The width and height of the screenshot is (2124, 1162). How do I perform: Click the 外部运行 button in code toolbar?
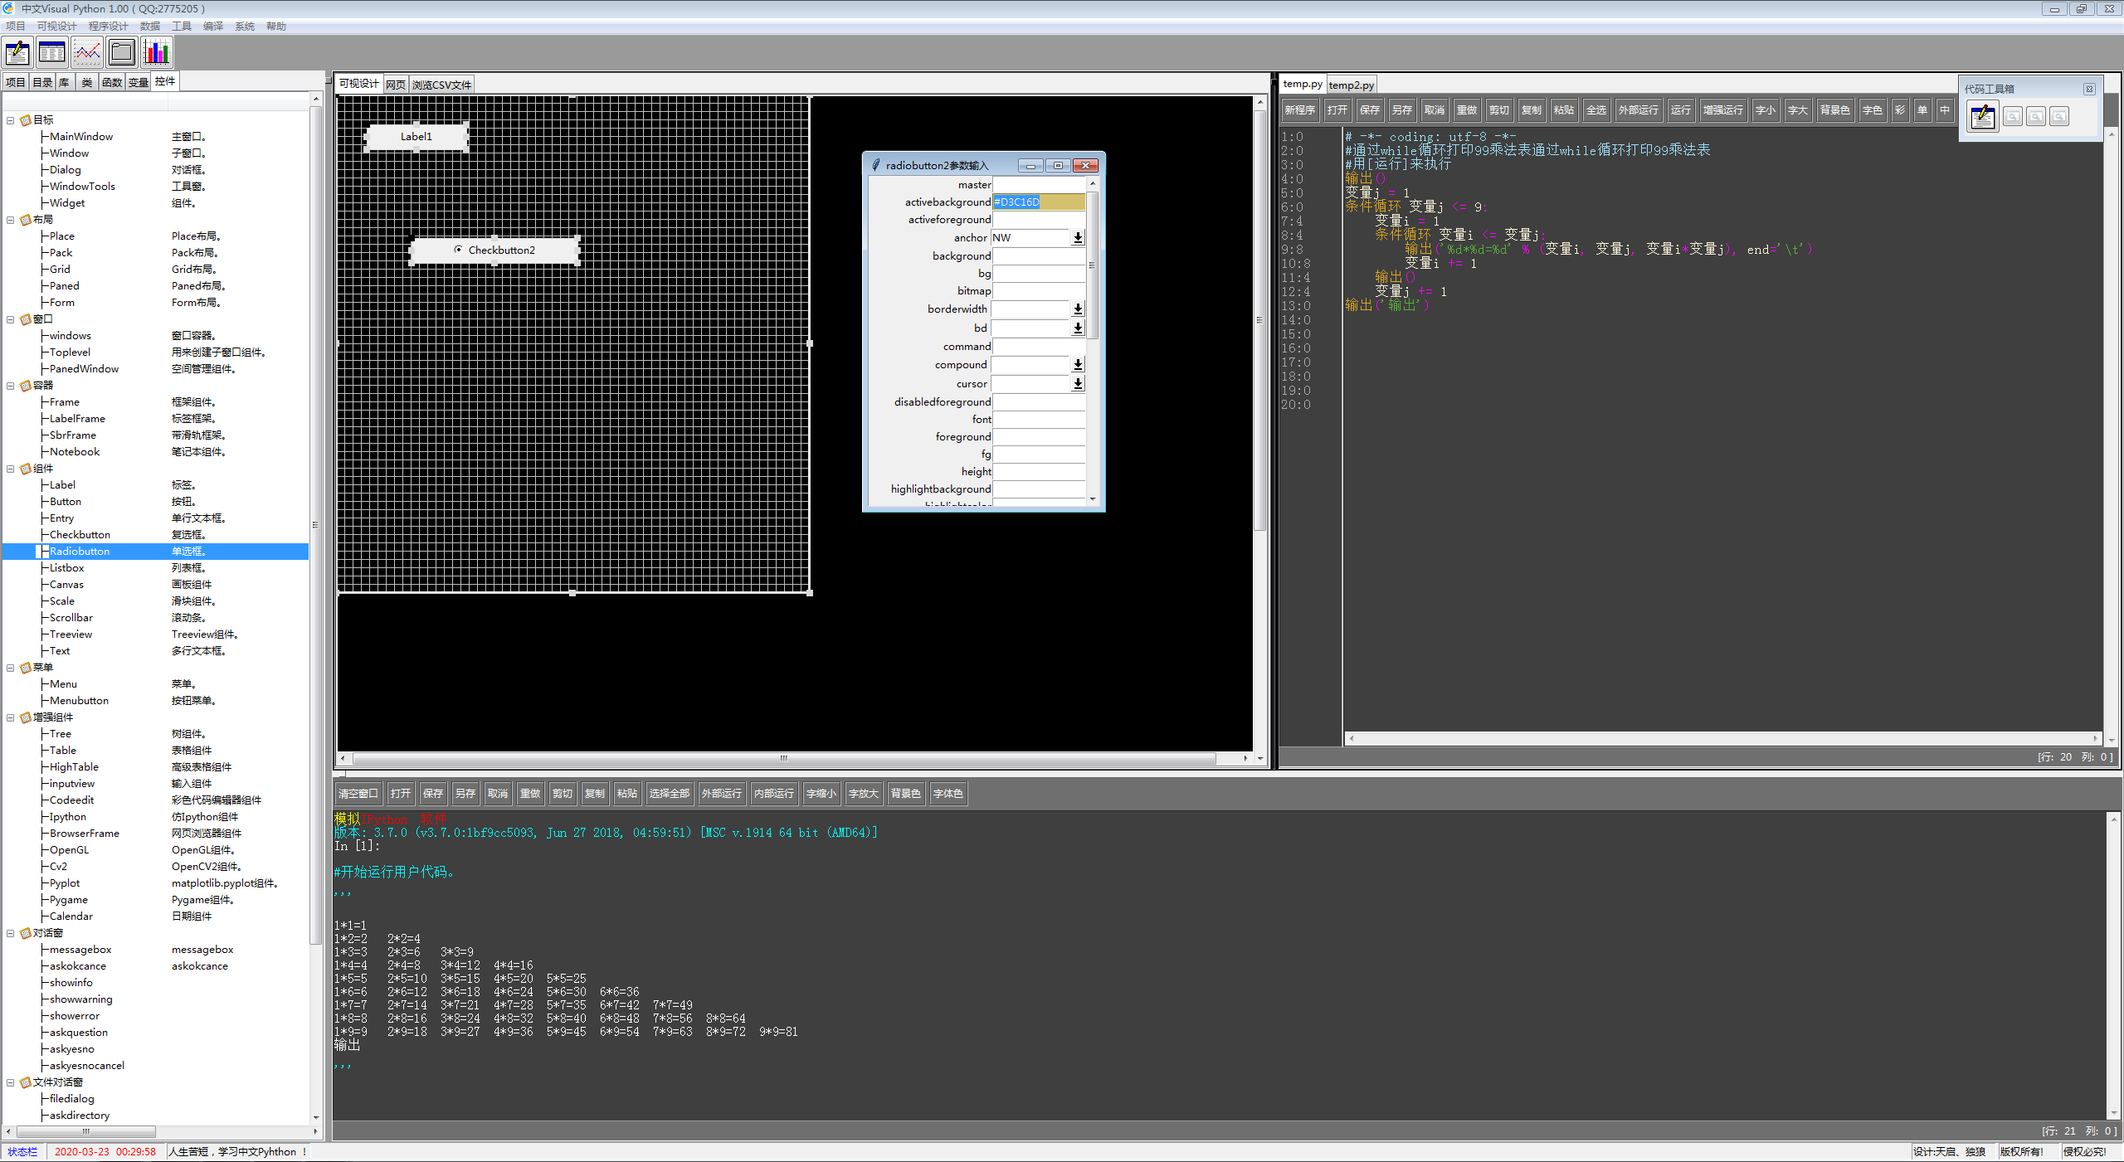pyautogui.click(x=1637, y=110)
